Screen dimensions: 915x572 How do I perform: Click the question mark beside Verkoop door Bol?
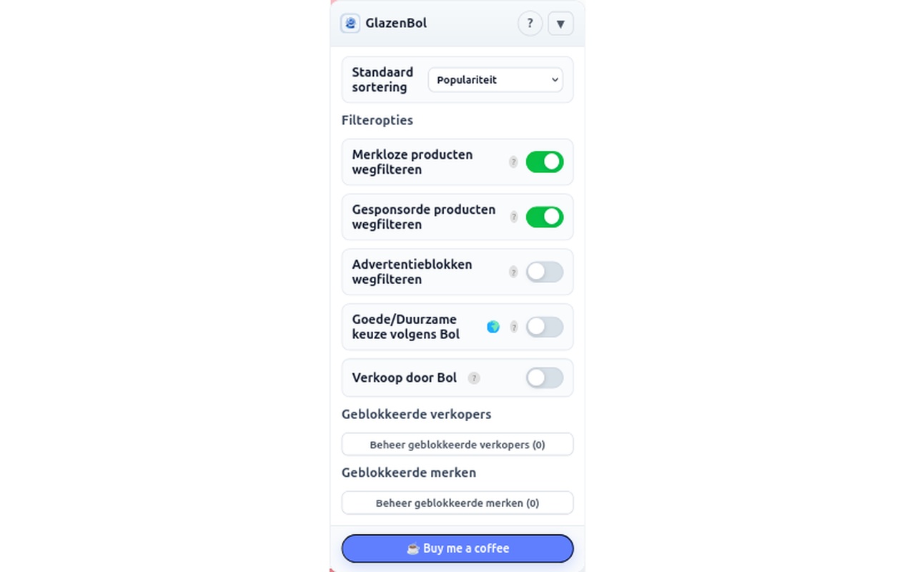coord(473,378)
